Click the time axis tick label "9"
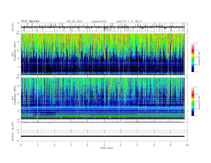Viewport: 211px width, 163px height. pyautogui.click(x=171, y=145)
